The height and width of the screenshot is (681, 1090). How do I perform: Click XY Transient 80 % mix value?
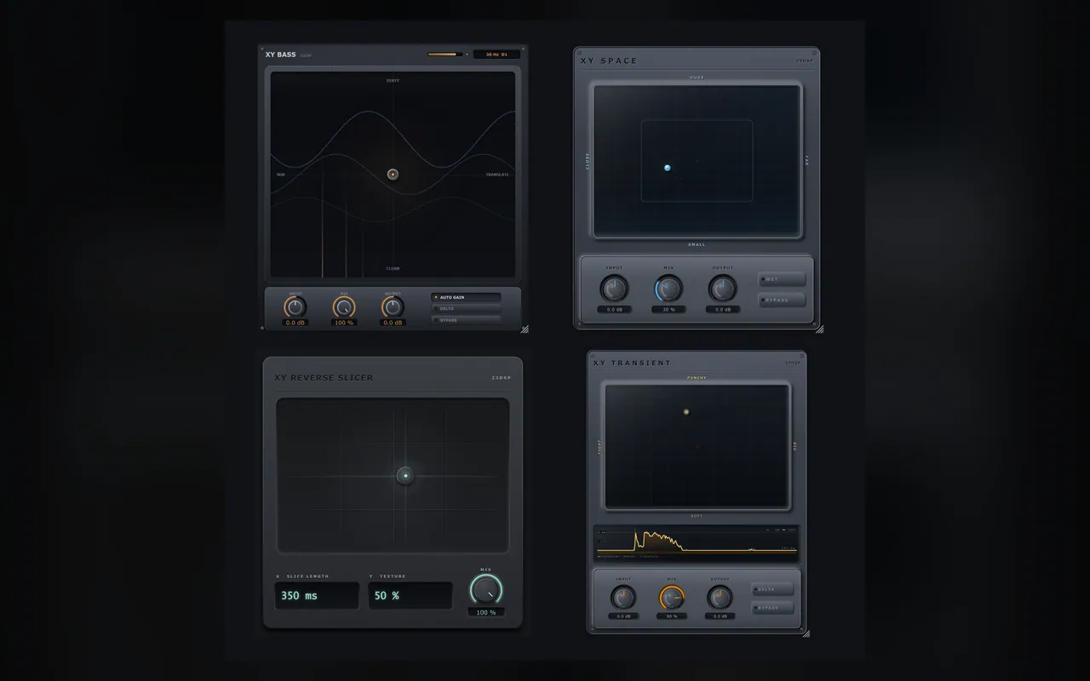pos(671,615)
